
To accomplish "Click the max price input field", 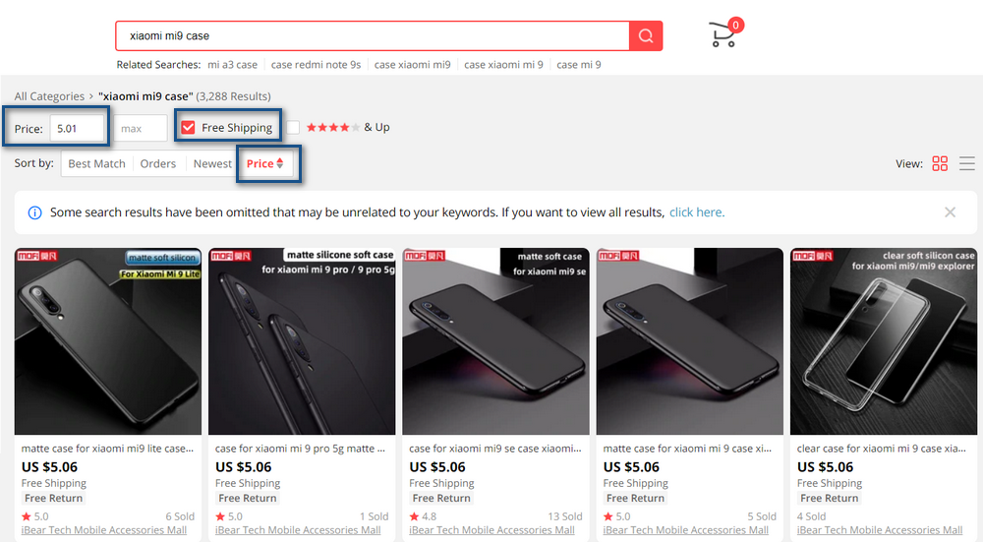I will tap(139, 129).
